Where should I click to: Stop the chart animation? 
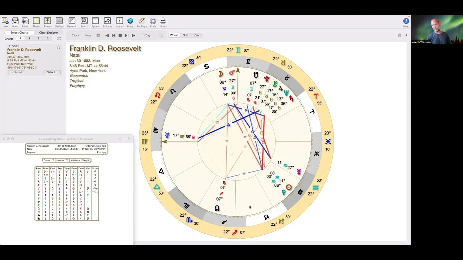click(120, 35)
